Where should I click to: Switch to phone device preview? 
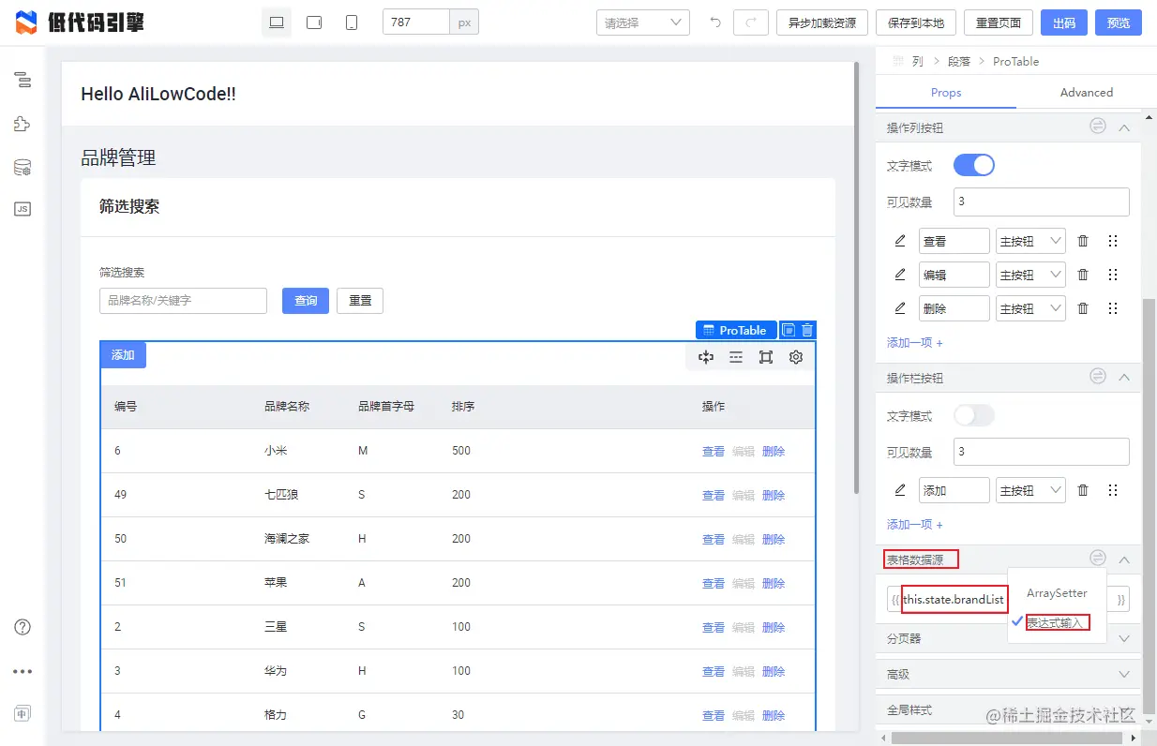coord(352,22)
